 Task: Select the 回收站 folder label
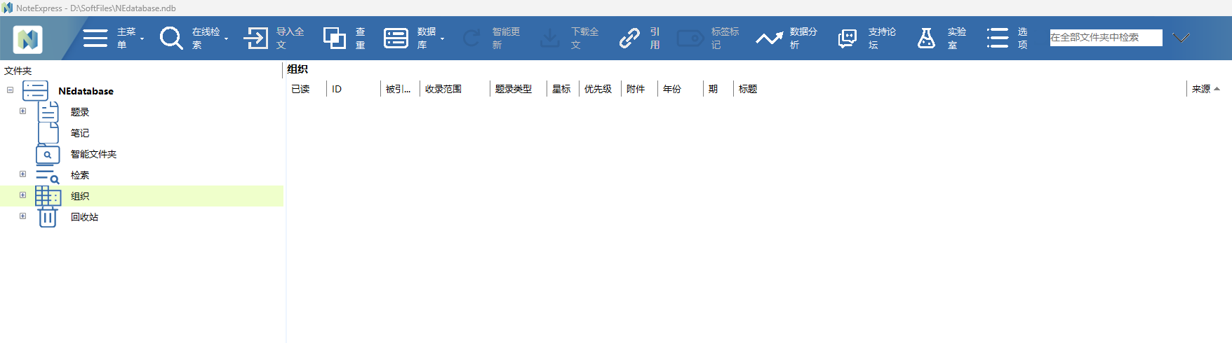(84, 217)
